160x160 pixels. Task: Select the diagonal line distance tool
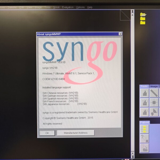click(154, 93)
